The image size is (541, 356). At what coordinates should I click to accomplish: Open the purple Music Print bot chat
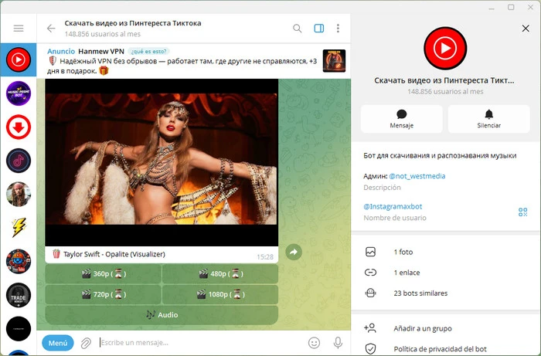click(x=19, y=93)
